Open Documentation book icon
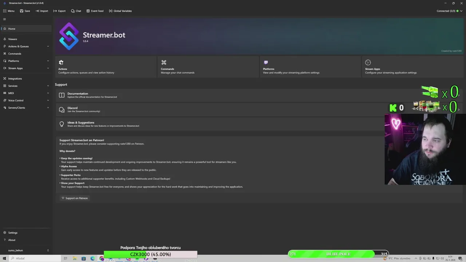The image size is (466, 262). coord(62,95)
